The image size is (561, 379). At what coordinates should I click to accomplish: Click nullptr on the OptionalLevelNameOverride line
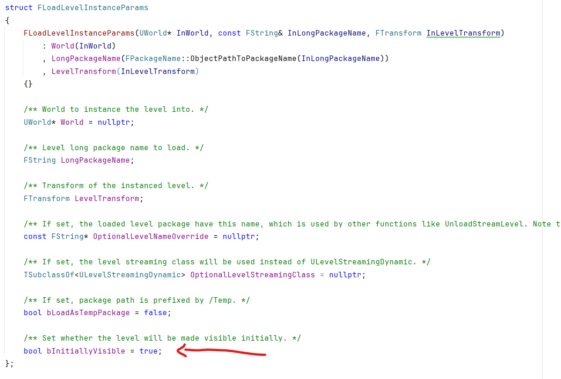tap(239, 237)
